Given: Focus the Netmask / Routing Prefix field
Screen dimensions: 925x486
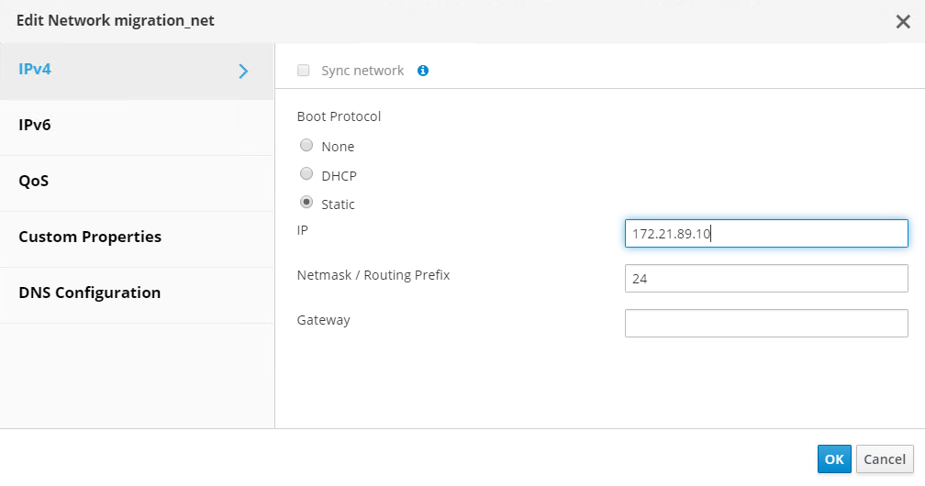Looking at the screenshot, I should (766, 279).
